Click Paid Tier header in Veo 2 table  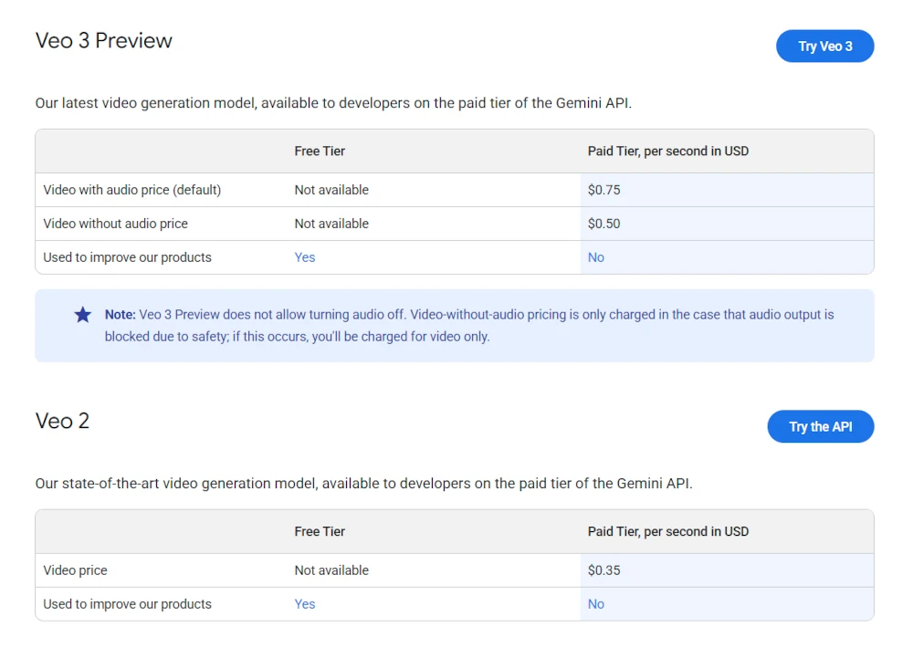click(668, 531)
